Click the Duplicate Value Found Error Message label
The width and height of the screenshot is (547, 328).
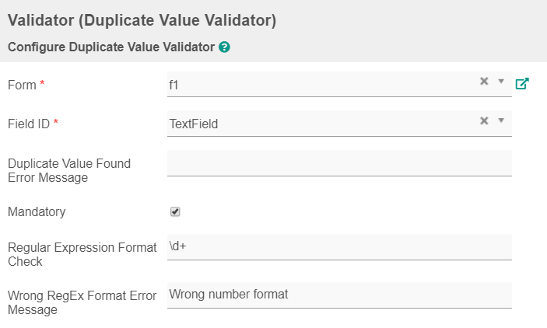coord(68,170)
